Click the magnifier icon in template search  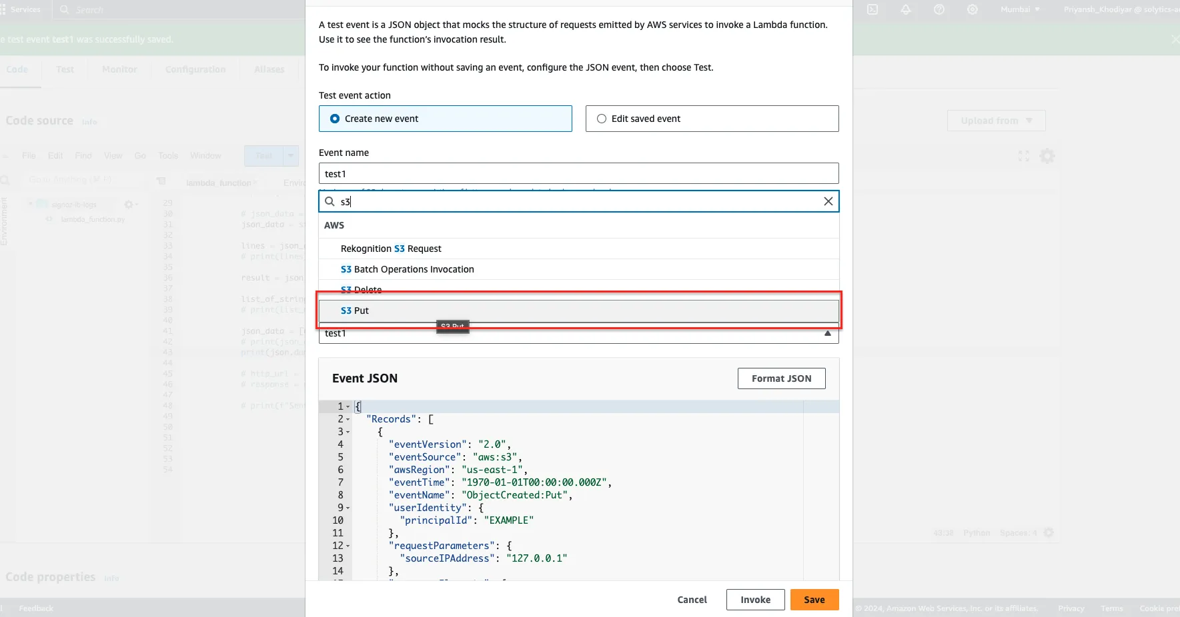(x=330, y=201)
